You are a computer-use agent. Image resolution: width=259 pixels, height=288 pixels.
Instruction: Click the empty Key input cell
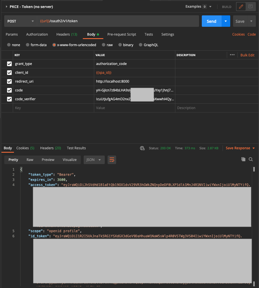[x=54, y=108]
